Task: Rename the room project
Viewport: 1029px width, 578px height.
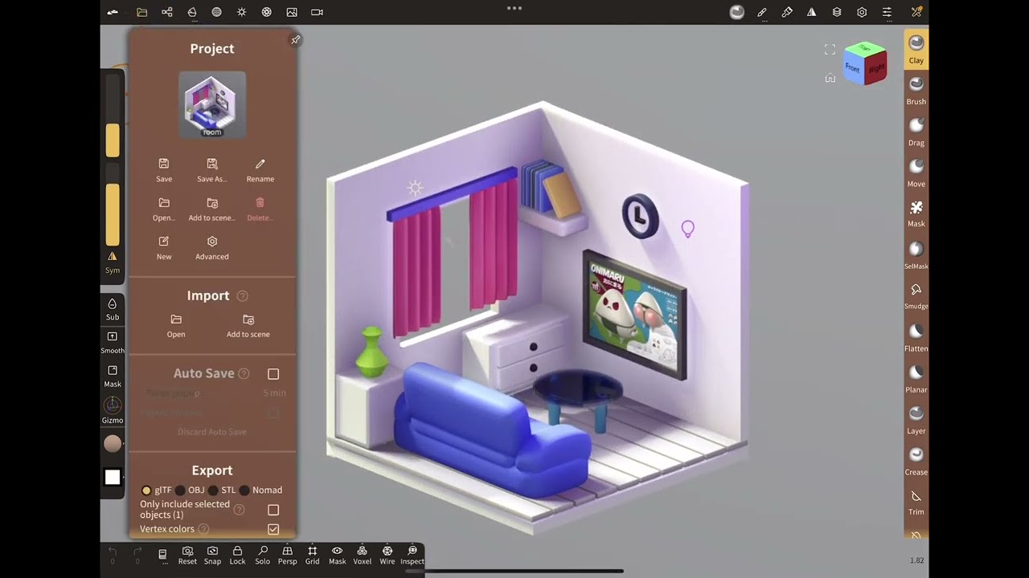Action: (x=260, y=170)
